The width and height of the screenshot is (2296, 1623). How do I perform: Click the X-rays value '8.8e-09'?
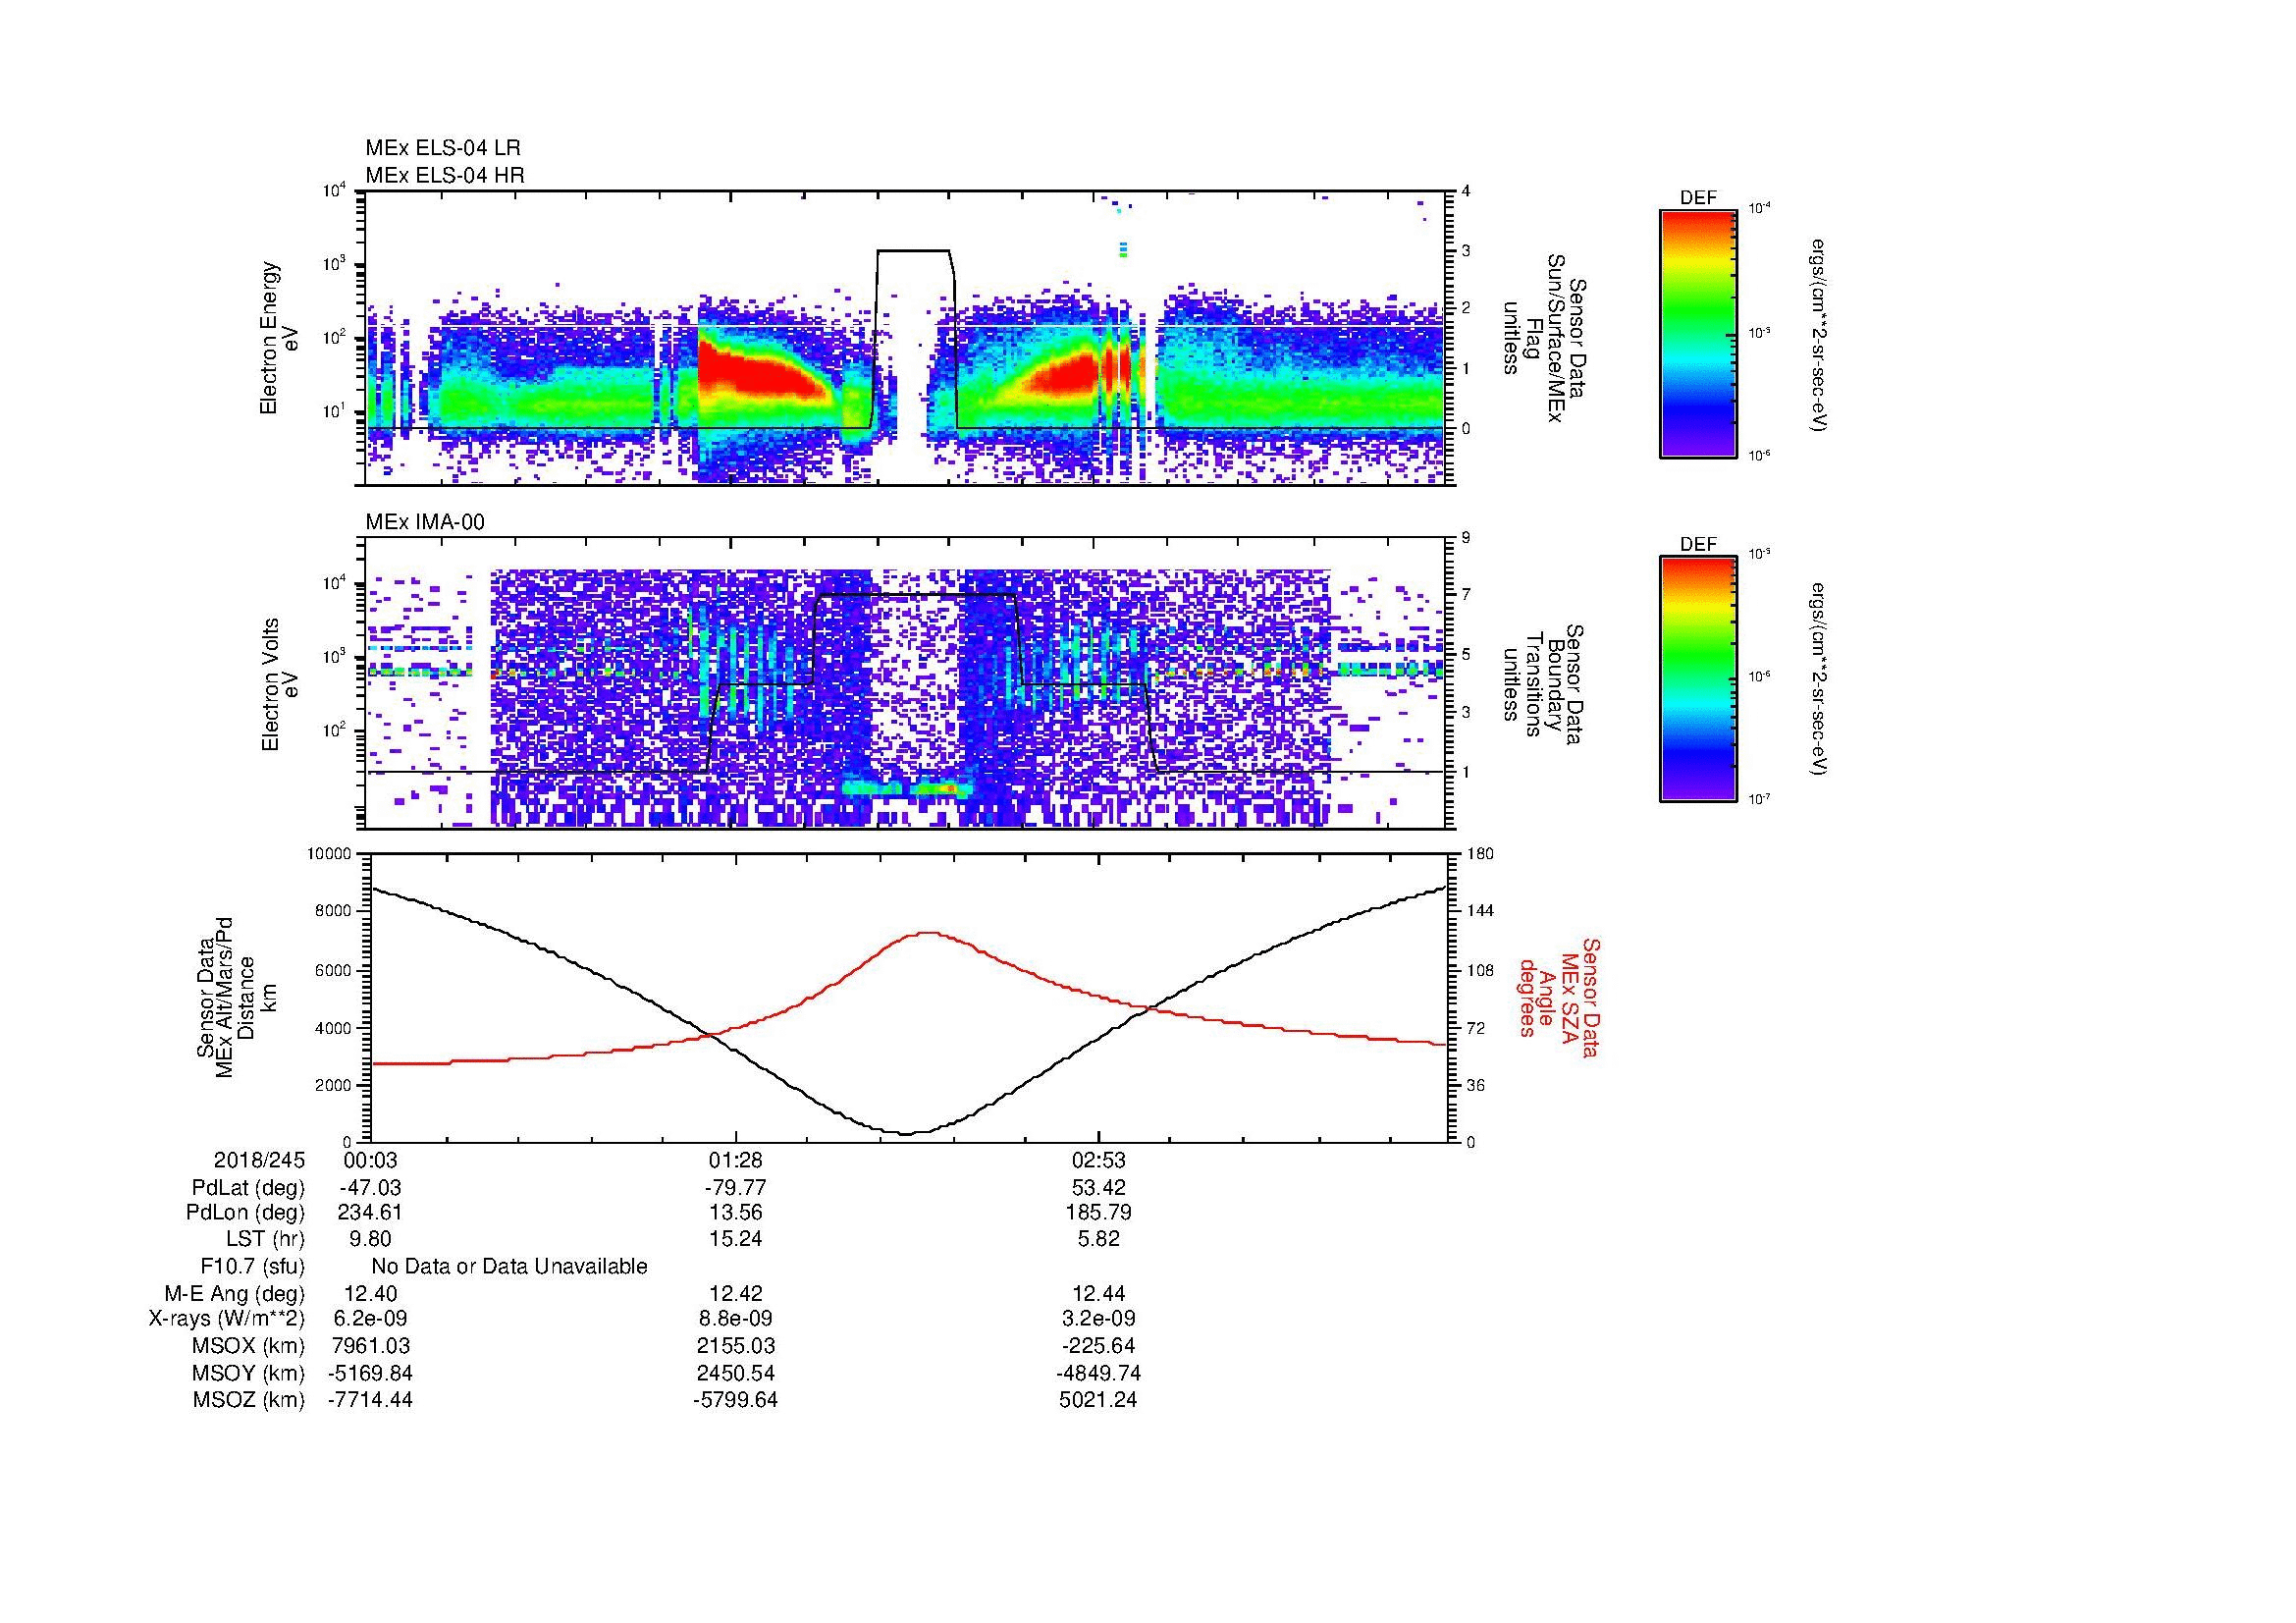tap(735, 1319)
